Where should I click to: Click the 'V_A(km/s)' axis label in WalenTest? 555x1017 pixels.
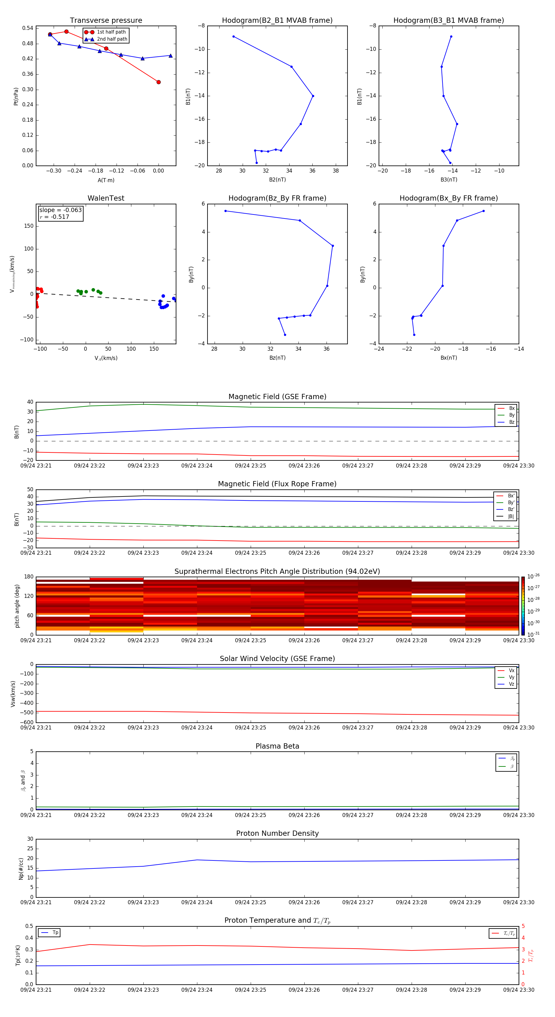coord(106,358)
